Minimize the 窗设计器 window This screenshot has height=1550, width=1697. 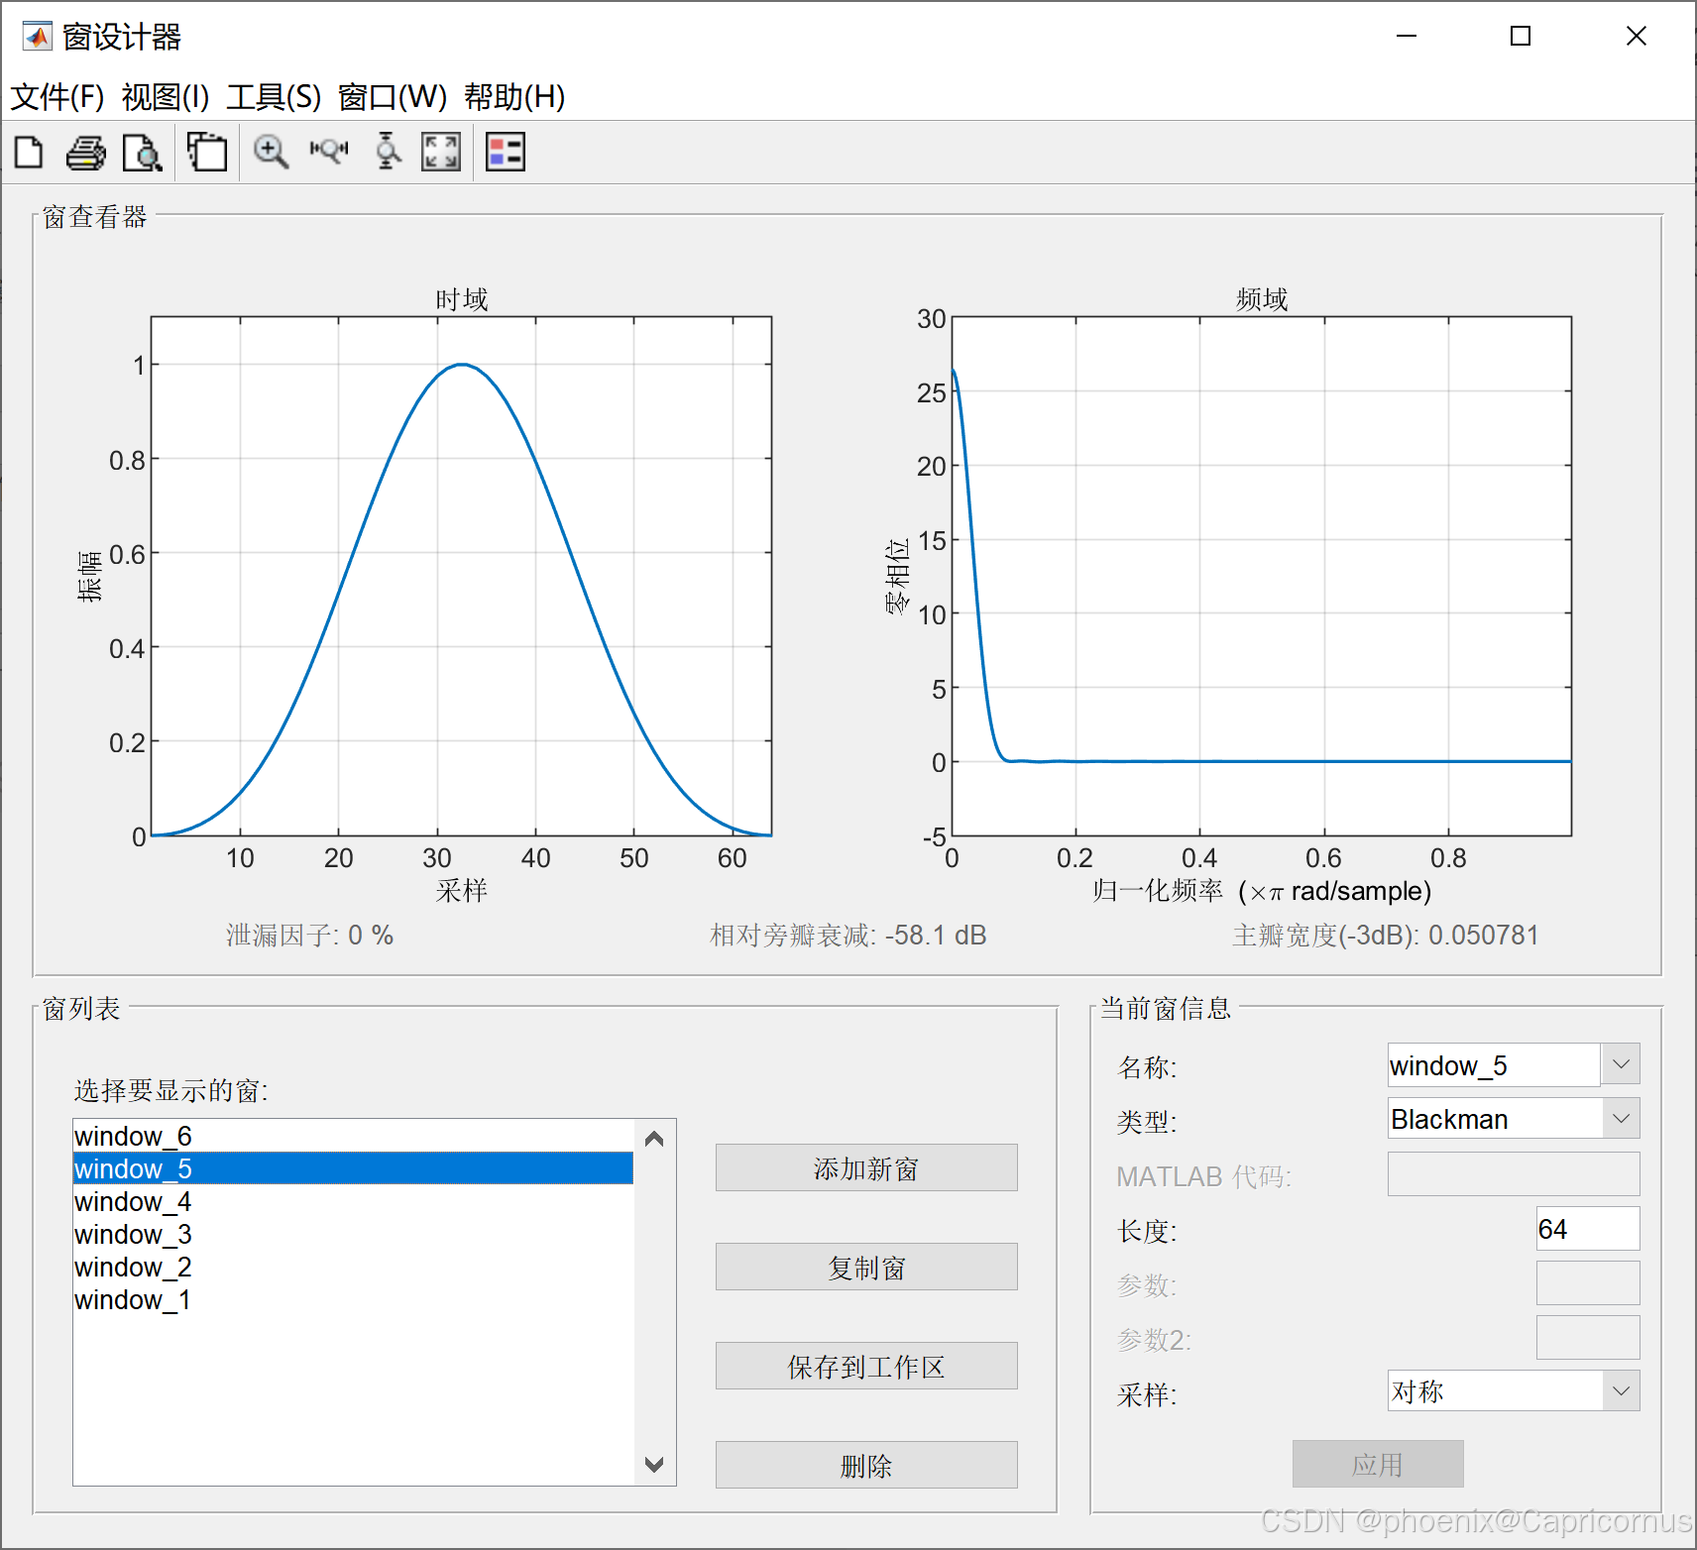click(x=1407, y=37)
